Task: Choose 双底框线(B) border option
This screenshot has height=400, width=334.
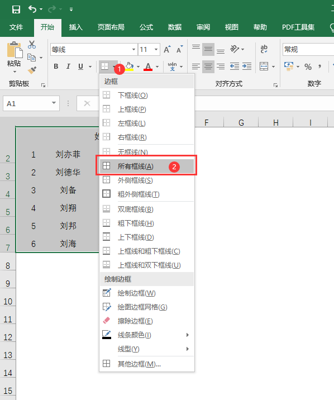Action: (x=147, y=209)
